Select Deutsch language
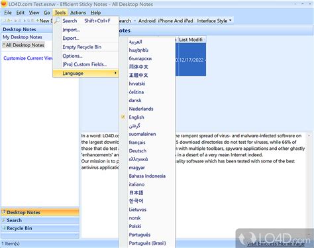The height and width of the screenshot is (248, 314). [147, 151]
